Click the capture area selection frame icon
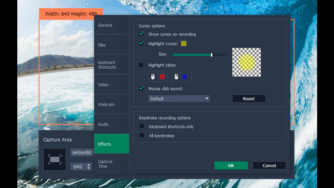The image size is (334, 188). [x=55, y=160]
